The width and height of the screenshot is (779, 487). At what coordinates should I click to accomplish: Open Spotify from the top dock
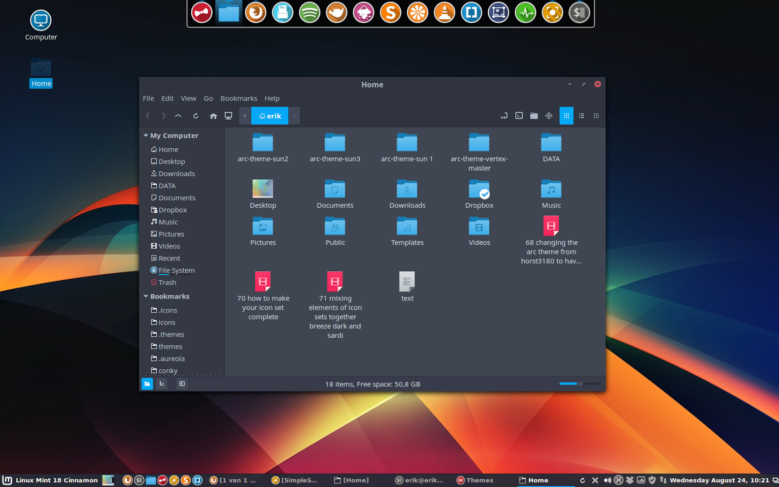click(x=309, y=13)
